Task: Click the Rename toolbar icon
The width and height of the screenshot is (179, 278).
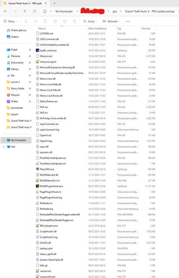Action: click(55, 21)
